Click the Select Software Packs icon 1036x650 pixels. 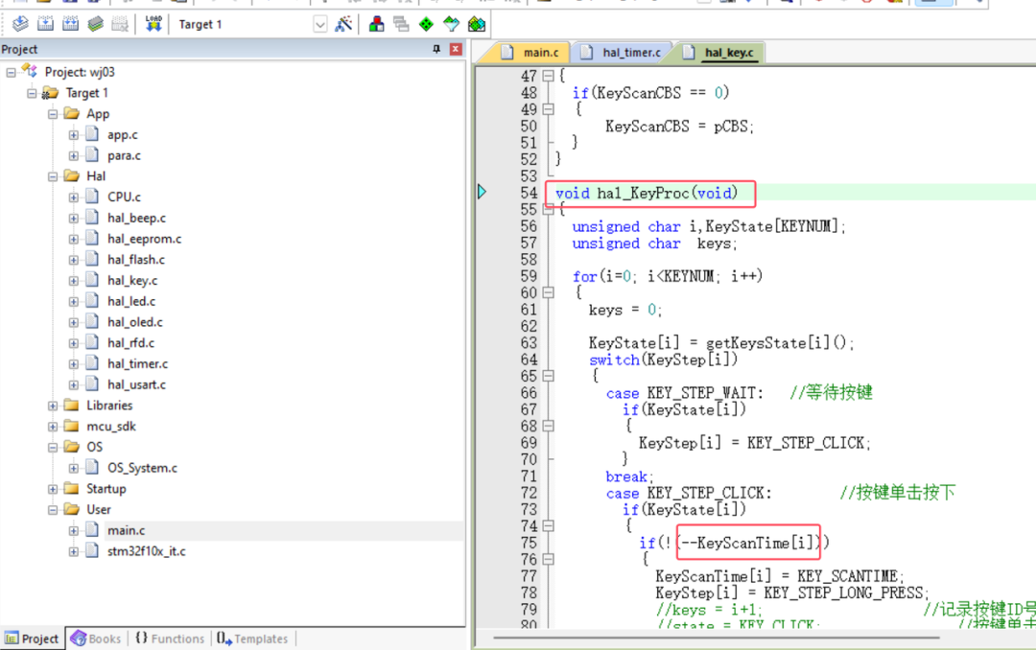pos(451,24)
